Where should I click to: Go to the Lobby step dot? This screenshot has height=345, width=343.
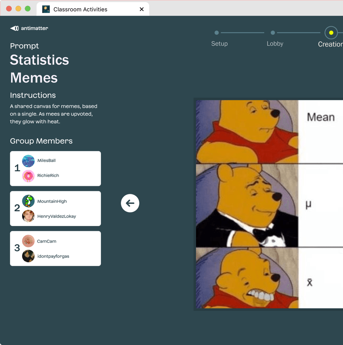pyautogui.click(x=273, y=33)
